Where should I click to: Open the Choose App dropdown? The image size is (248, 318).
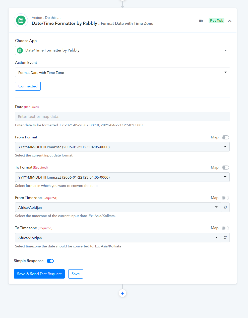click(x=122, y=50)
